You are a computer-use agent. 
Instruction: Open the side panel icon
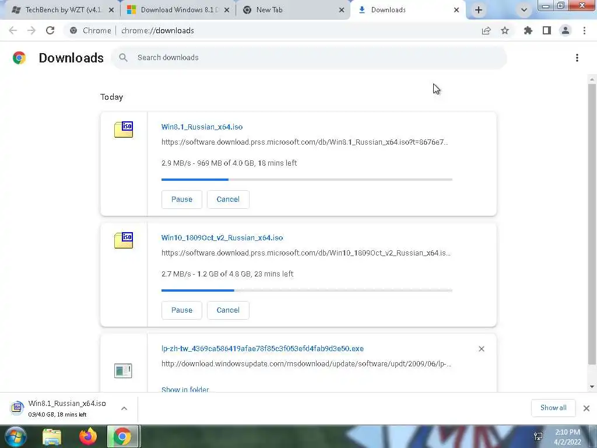tap(547, 30)
